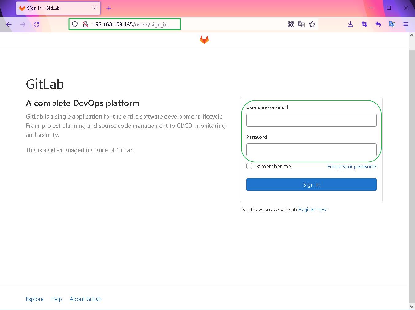Open the About GitLab footer link
Screen dimensions: 415x310
(x=86, y=299)
